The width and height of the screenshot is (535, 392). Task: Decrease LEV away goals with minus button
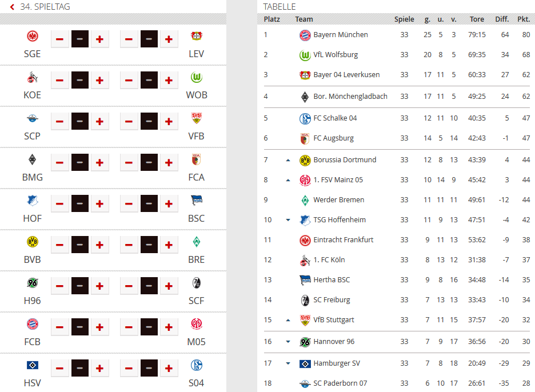coord(129,39)
